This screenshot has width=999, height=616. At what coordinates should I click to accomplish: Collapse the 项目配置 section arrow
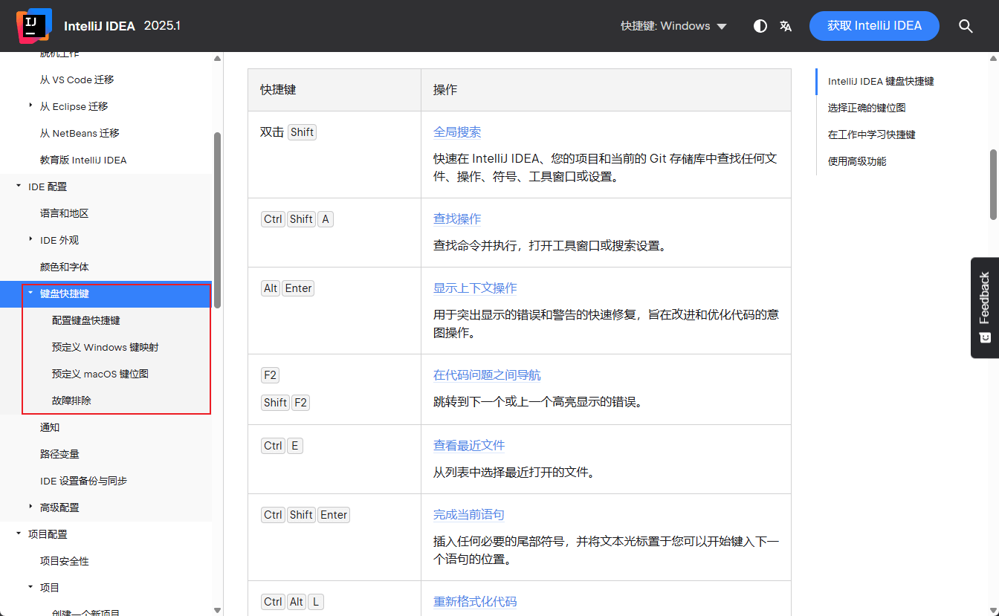click(19, 534)
